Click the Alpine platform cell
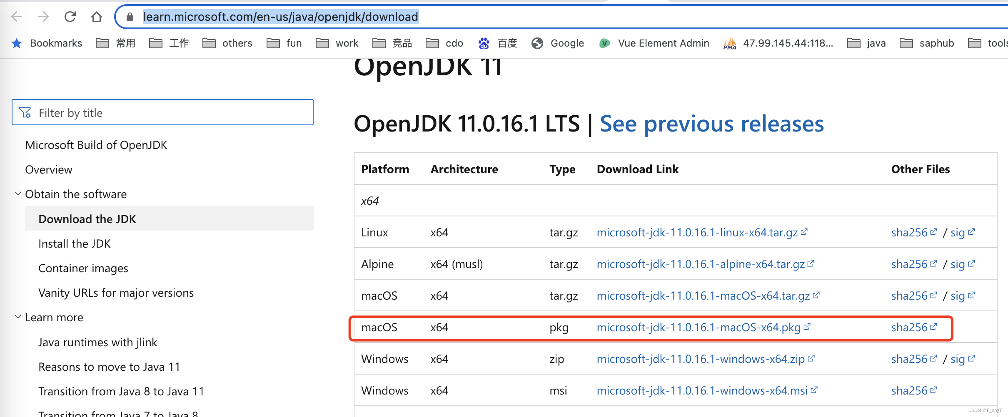 point(377,264)
